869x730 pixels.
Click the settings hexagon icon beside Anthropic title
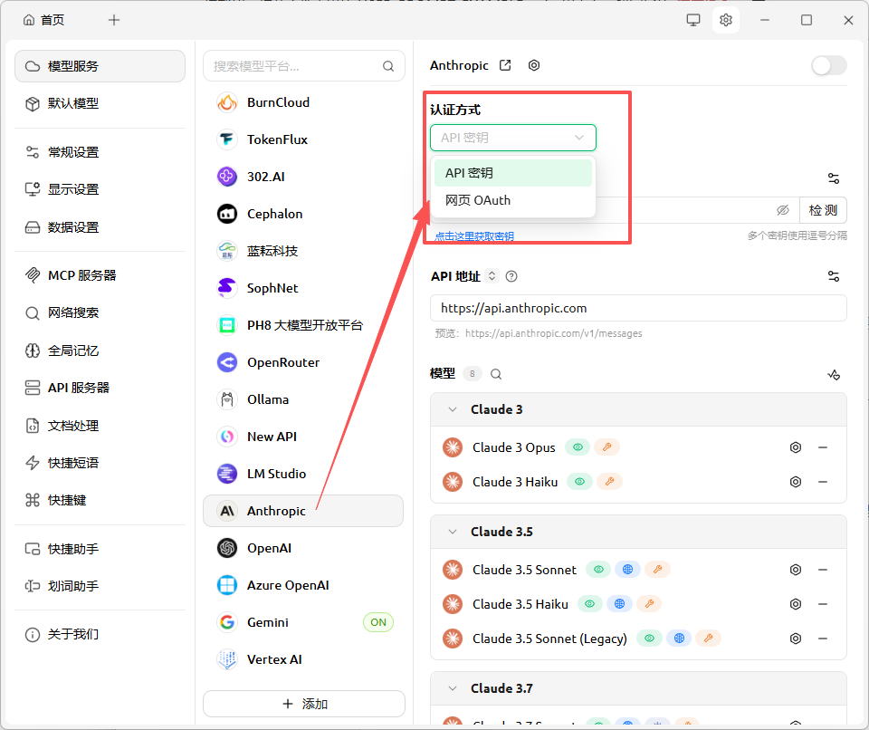[x=534, y=65]
